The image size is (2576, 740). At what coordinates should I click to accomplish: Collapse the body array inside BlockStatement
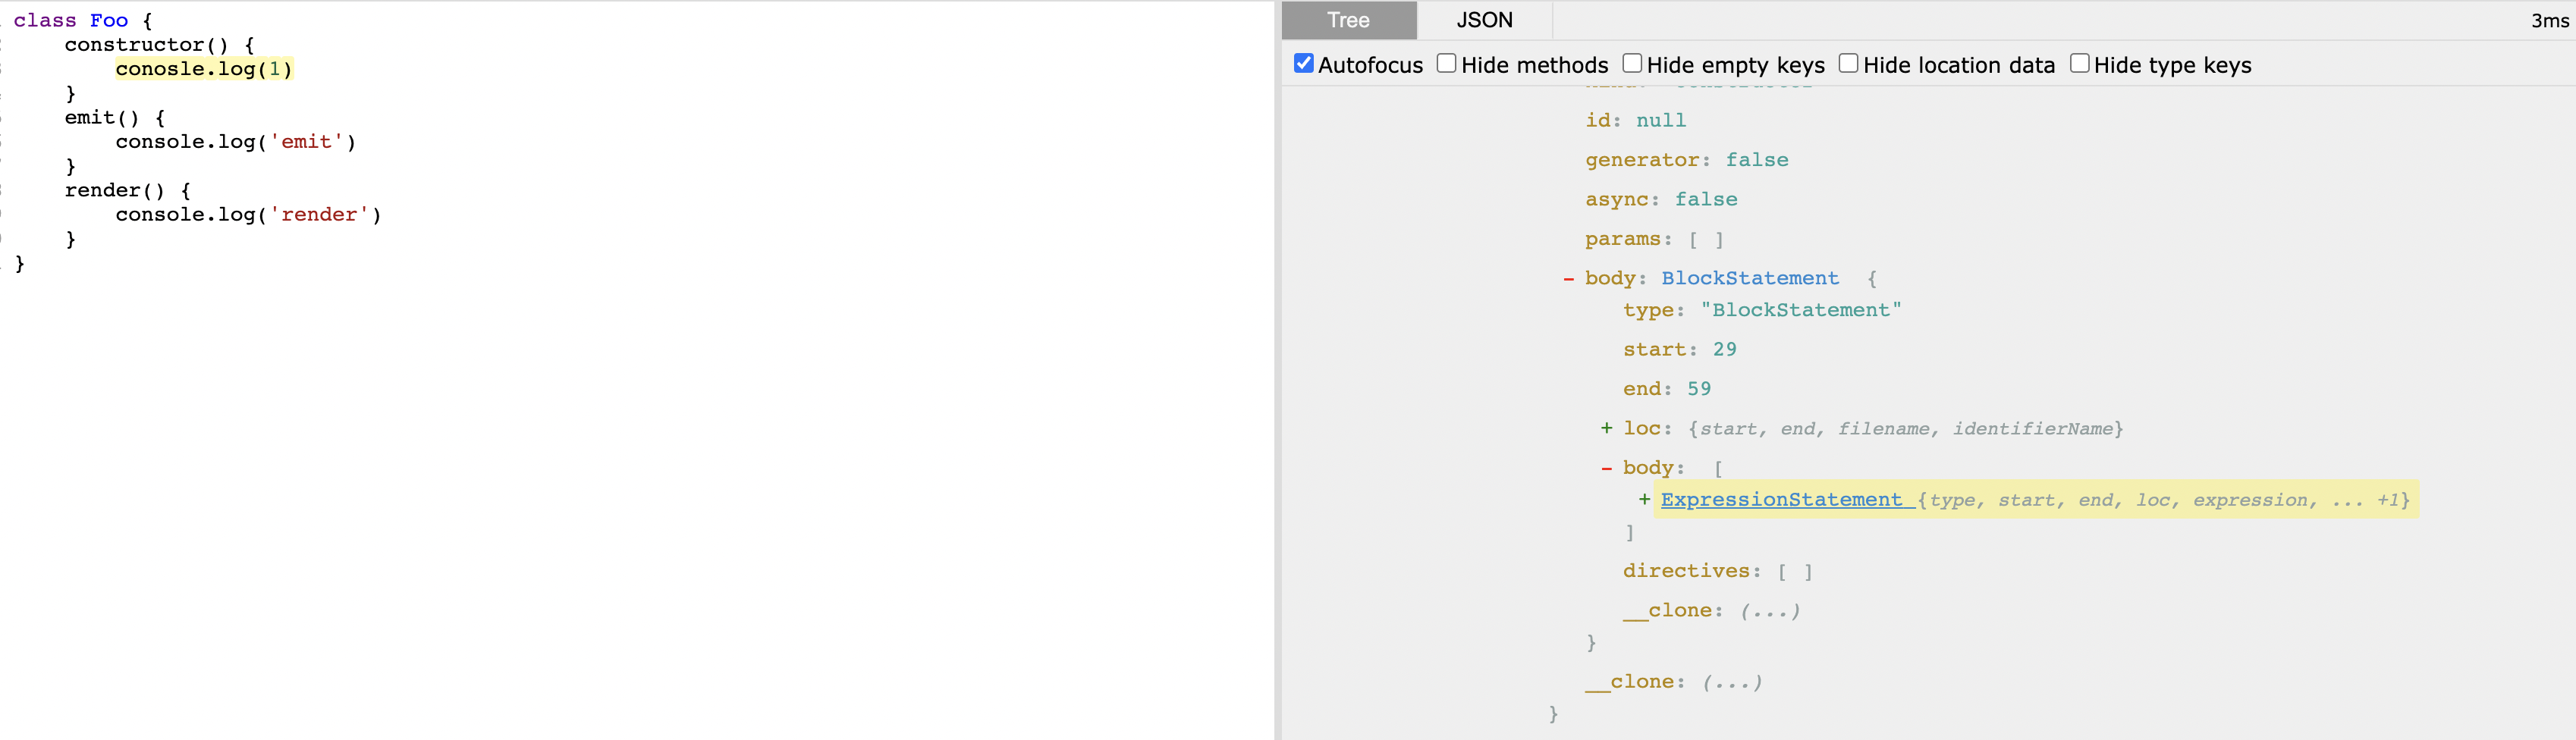point(1606,468)
